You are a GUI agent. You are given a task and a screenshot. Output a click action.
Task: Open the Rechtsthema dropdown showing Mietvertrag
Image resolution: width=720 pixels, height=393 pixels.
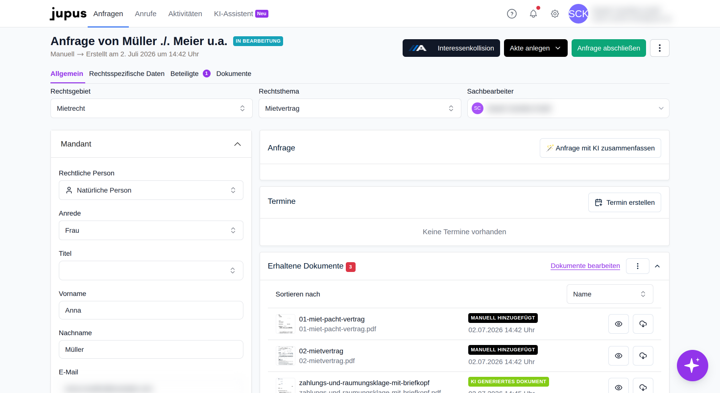click(360, 108)
